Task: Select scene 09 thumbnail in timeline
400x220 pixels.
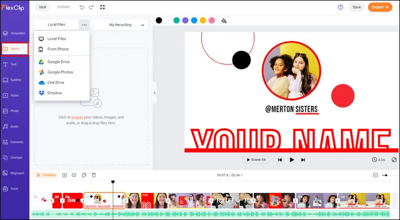Action: tap(316, 201)
